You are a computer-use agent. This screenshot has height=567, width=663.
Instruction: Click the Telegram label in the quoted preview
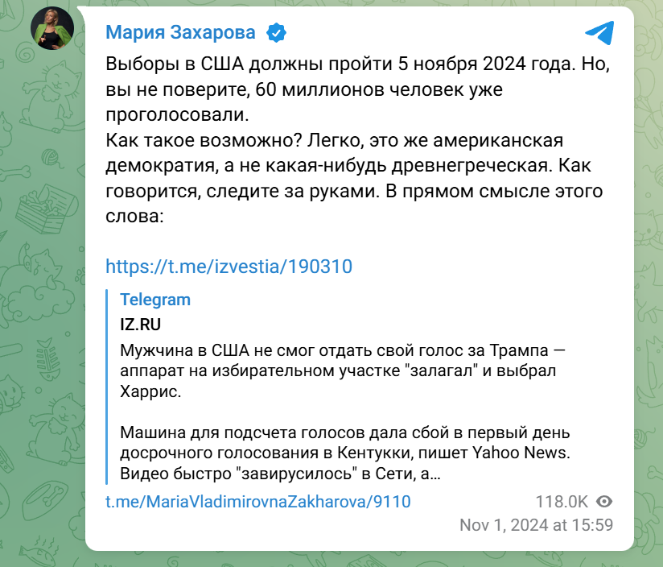[154, 300]
